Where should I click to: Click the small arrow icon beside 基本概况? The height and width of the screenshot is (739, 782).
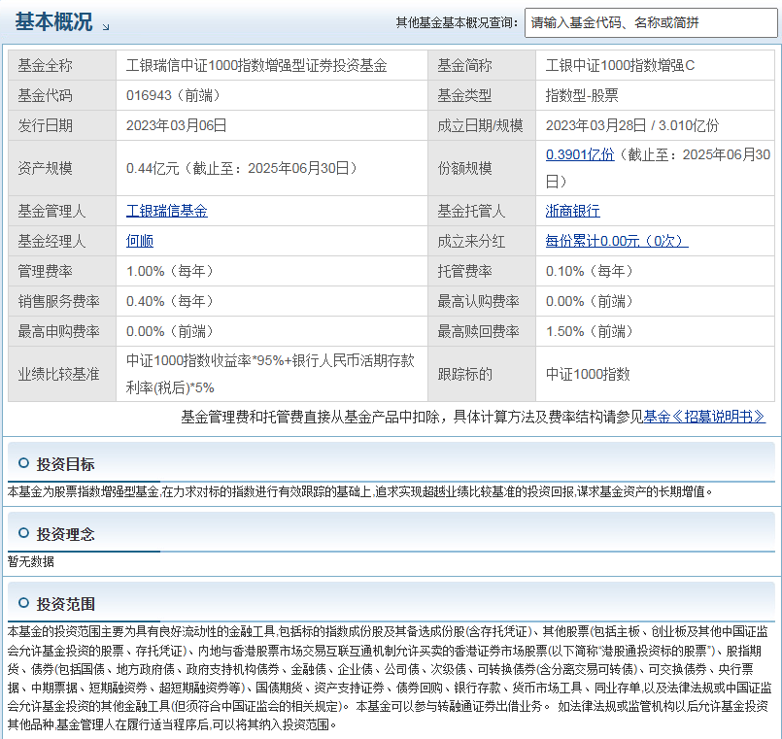coord(106,27)
